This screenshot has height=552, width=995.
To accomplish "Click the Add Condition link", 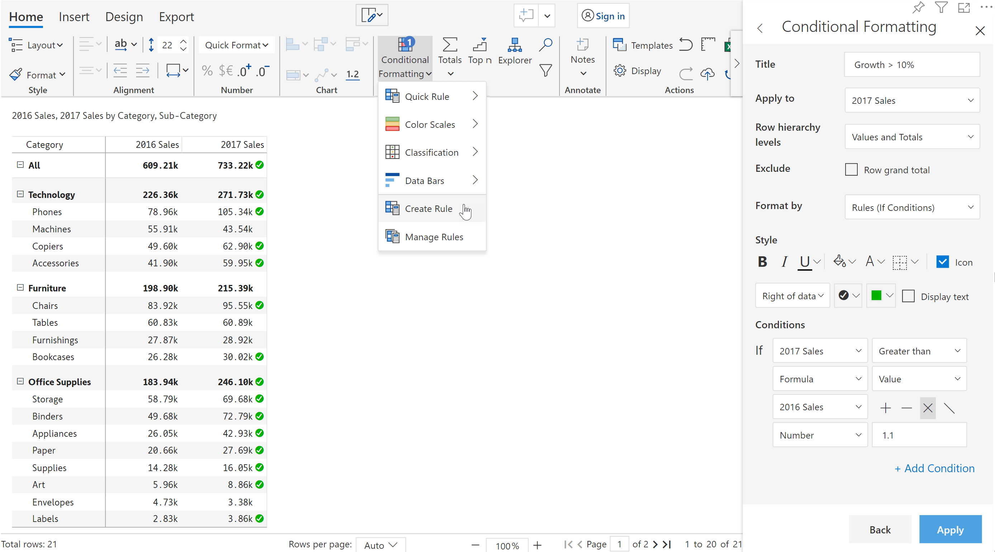I will 934,468.
